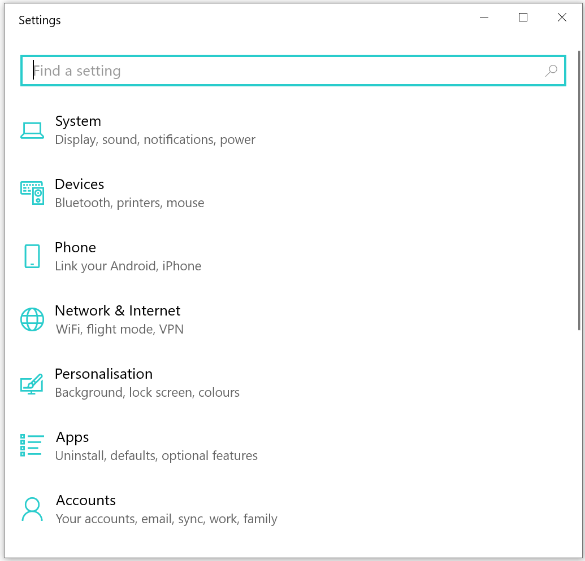The width and height of the screenshot is (585, 561).
Task: Click the System laptop icon
Action: pyautogui.click(x=32, y=130)
